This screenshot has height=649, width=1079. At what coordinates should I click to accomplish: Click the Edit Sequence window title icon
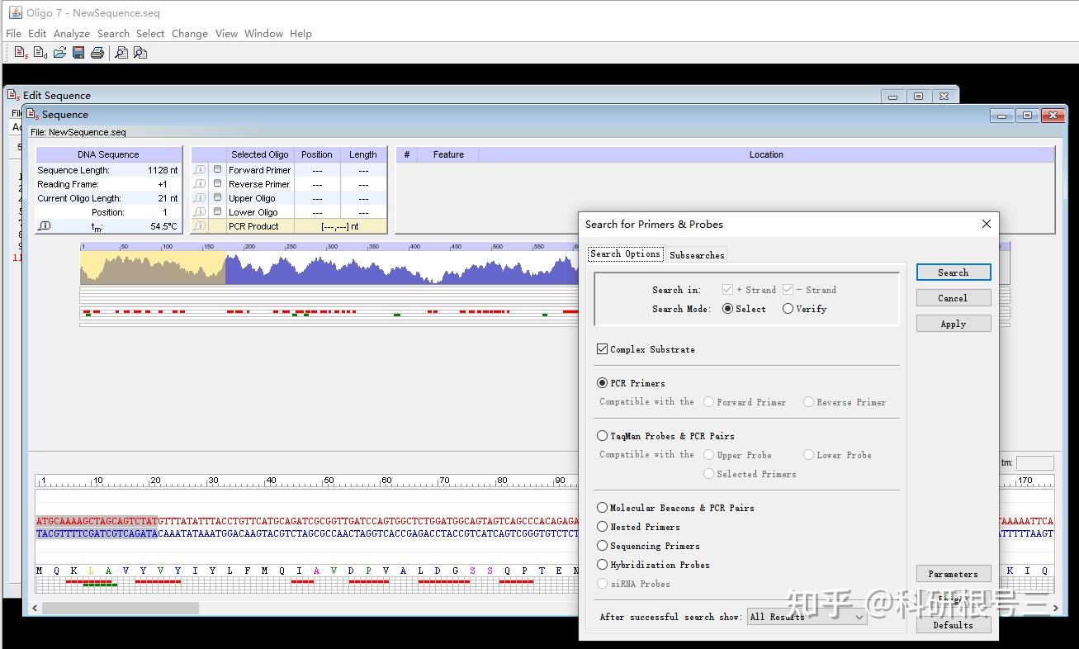13,95
